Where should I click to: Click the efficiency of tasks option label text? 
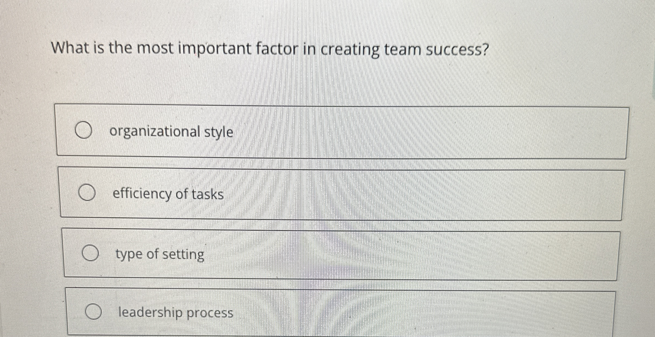pos(168,195)
